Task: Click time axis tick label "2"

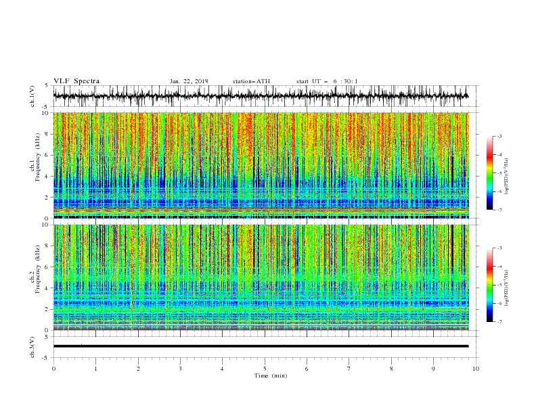Action: [138, 369]
